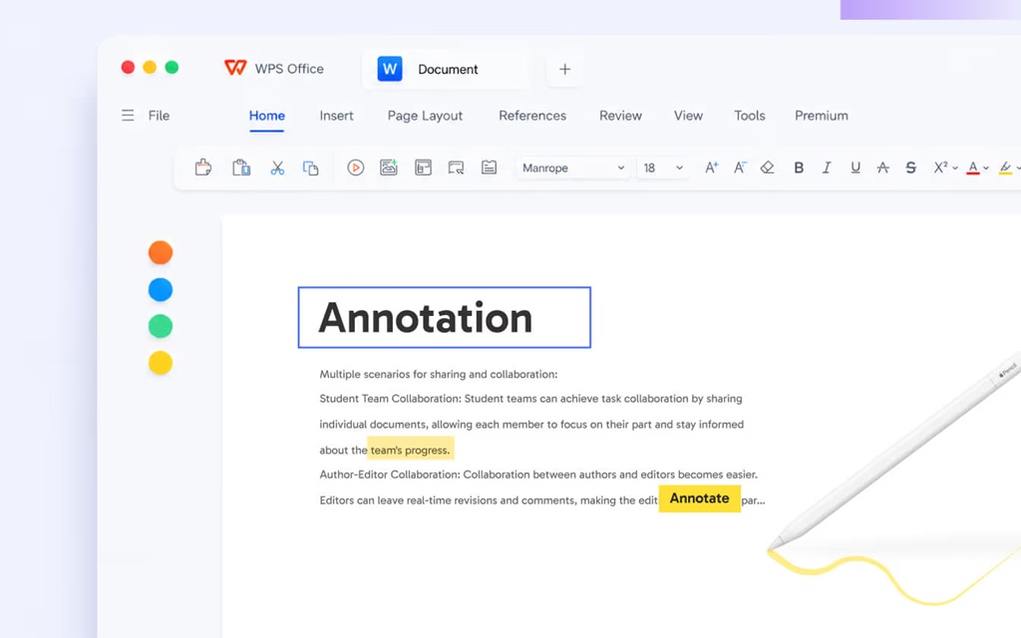Cut selection with the scissors icon

click(277, 167)
